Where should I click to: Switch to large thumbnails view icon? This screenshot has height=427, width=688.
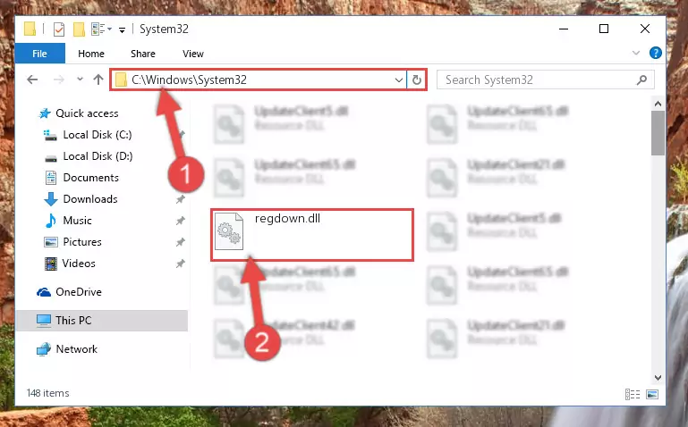tap(652, 394)
